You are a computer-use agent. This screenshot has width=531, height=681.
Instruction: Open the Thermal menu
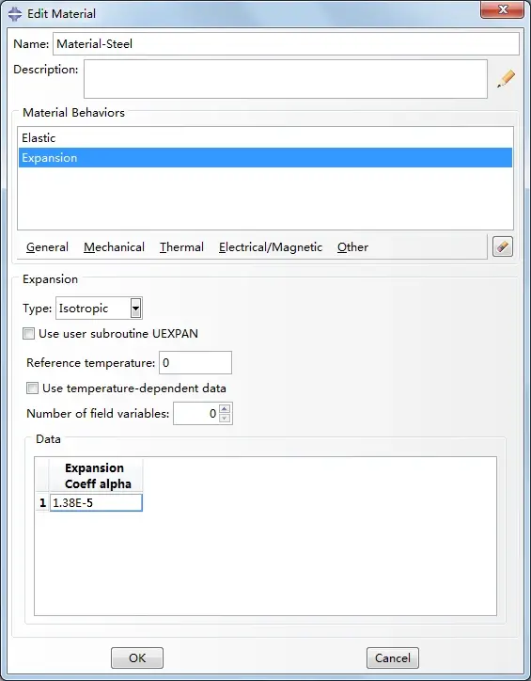click(181, 247)
